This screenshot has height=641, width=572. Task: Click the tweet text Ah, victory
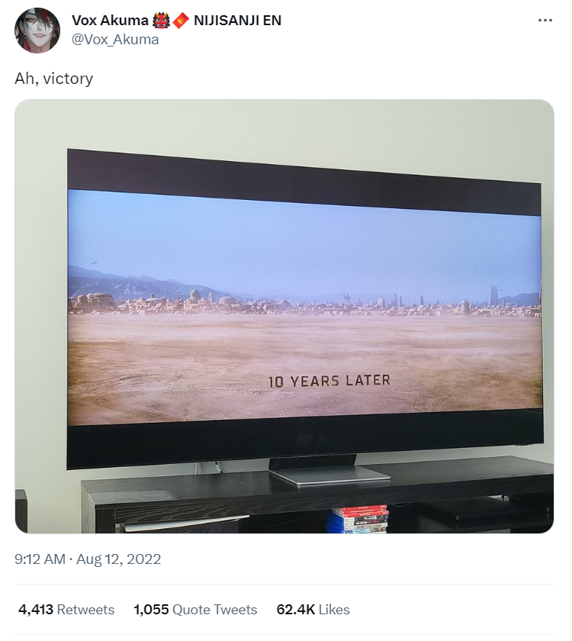pyautogui.click(x=54, y=79)
